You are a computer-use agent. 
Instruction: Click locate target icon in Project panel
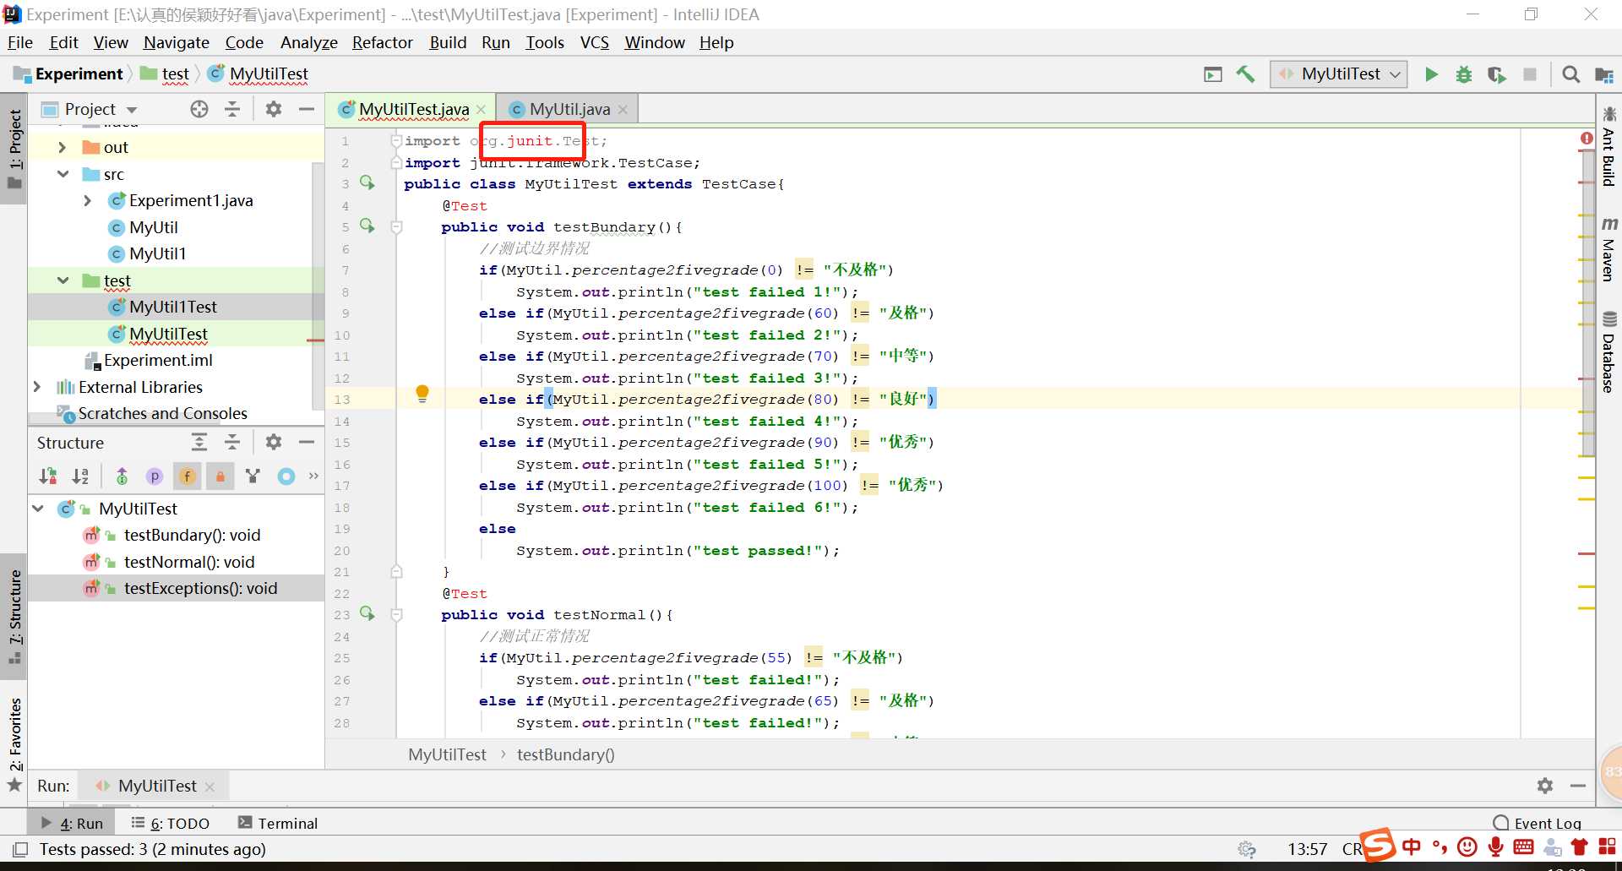pos(199,109)
